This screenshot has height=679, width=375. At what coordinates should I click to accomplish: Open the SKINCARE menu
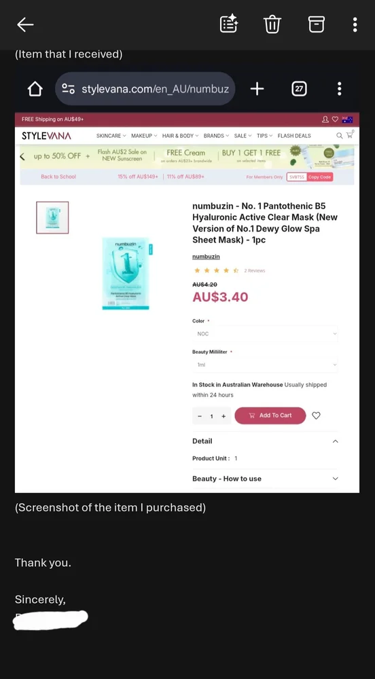(111, 136)
